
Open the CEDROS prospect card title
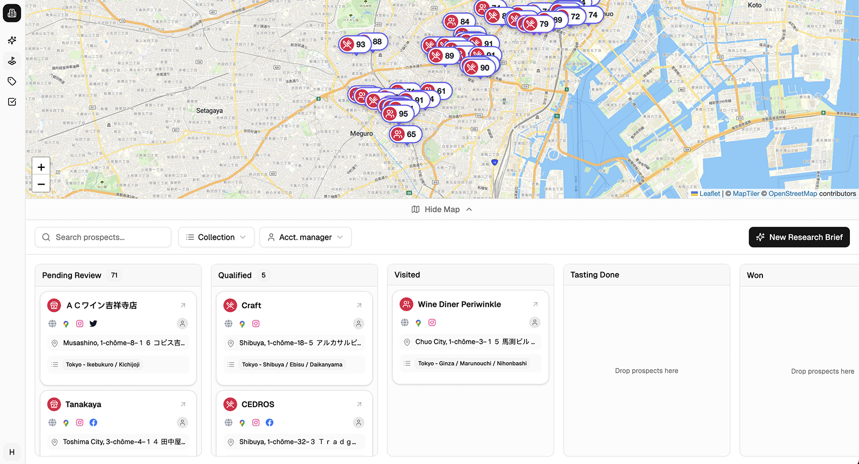point(258,404)
